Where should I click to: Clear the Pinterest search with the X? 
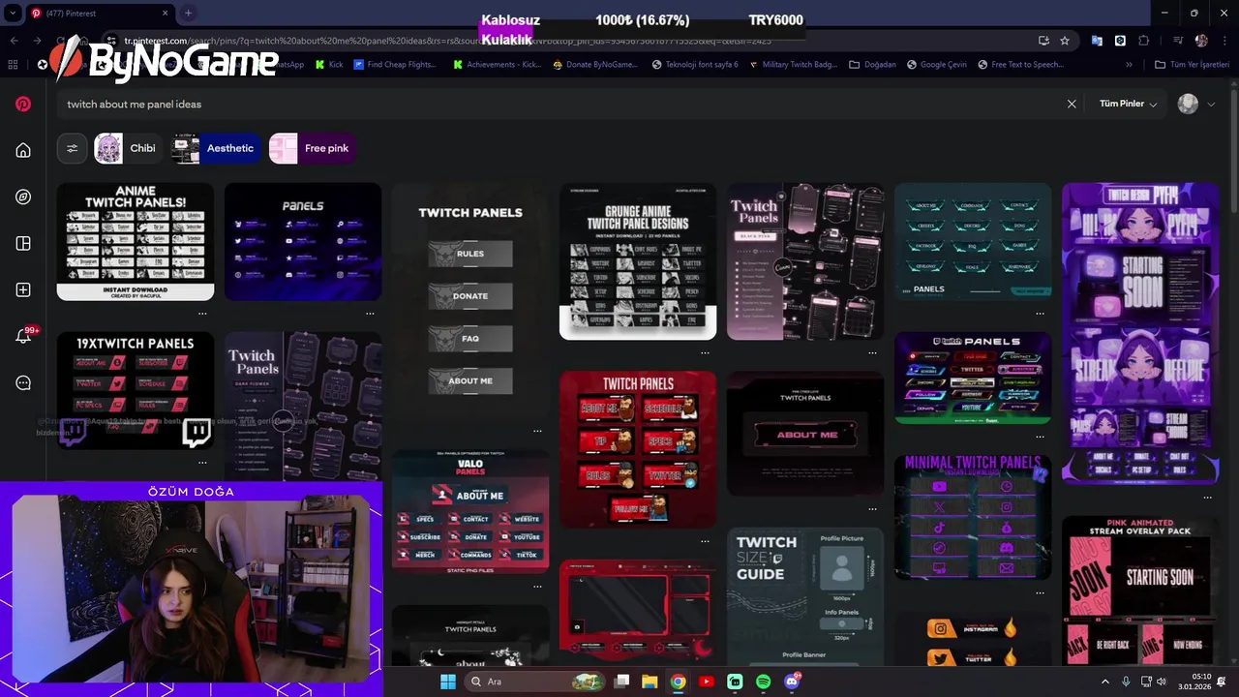tap(1072, 104)
